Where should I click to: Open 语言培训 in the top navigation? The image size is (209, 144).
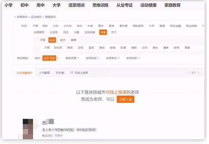click(77, 5)
